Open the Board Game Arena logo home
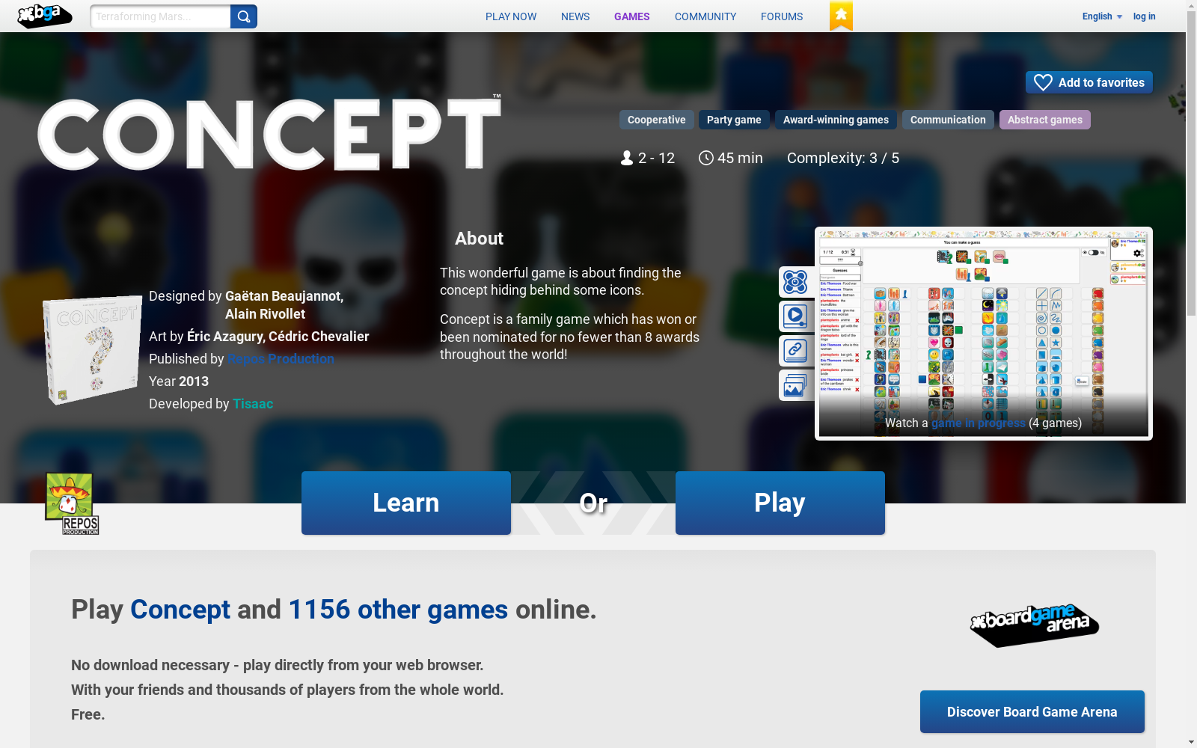Image resolution: width=1197 pixels, height=748 pixels. point(45,16)
